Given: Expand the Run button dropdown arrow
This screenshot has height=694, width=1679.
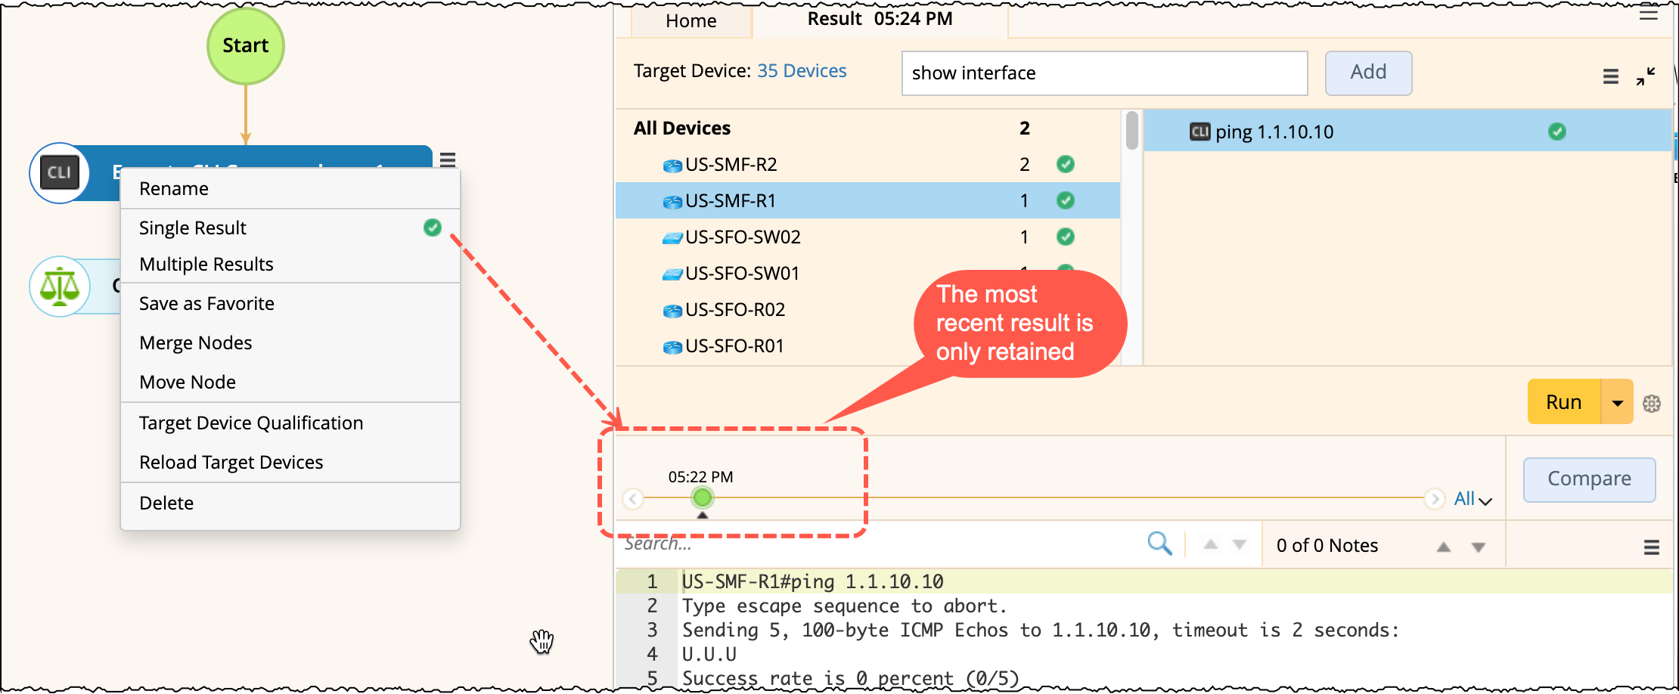Looking at the screenshot, I should click(x=1617, y=402).
